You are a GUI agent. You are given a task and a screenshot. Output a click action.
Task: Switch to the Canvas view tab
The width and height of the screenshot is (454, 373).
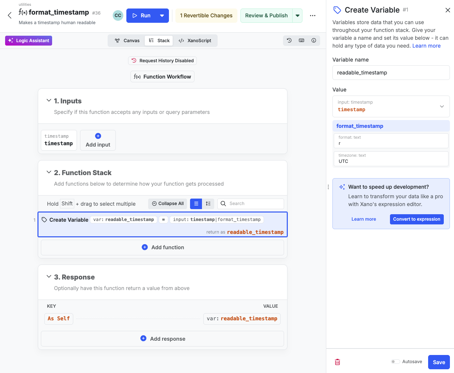(x=127, y=40)
